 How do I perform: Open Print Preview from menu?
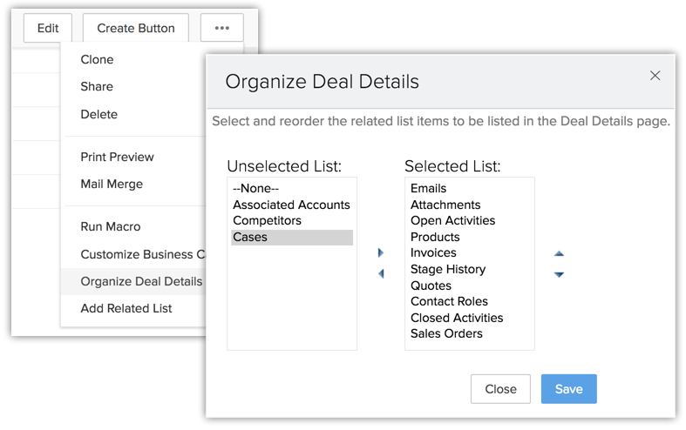point(117,157)
